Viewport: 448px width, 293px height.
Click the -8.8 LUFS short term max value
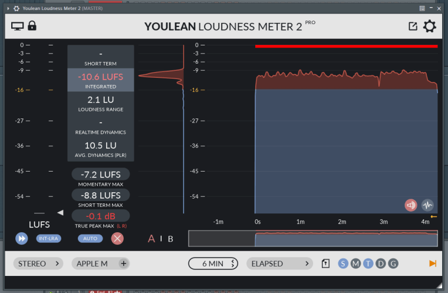(101, 195)
